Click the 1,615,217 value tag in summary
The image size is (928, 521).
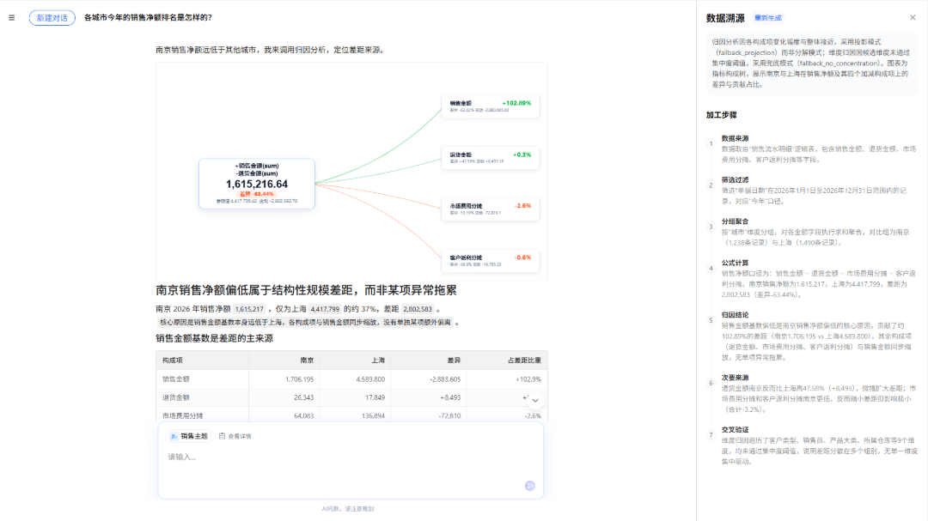[x=249, y=309]
